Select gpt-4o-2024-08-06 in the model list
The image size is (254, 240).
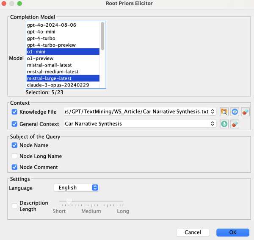point(63,25)
